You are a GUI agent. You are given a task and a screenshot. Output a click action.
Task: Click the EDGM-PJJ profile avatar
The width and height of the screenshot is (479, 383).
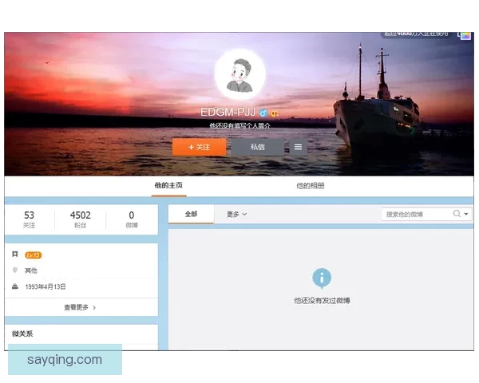[239, 74]
